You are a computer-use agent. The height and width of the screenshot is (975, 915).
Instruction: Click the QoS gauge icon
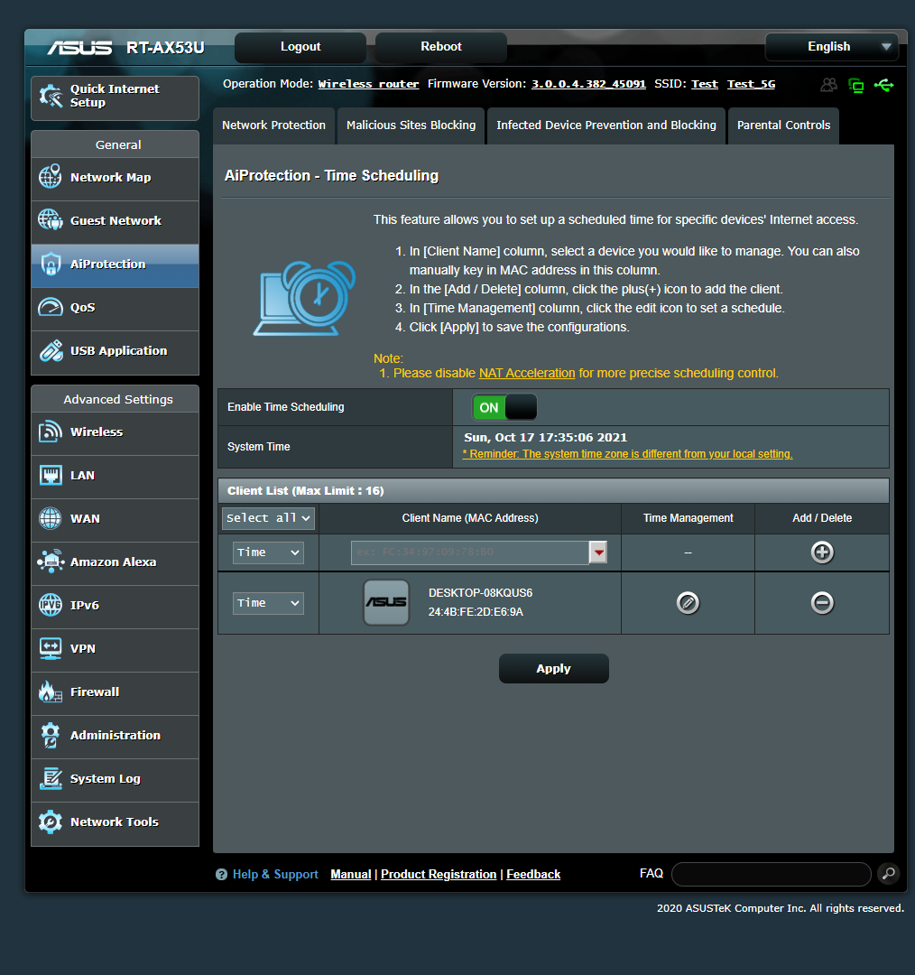tap(51, 307)
